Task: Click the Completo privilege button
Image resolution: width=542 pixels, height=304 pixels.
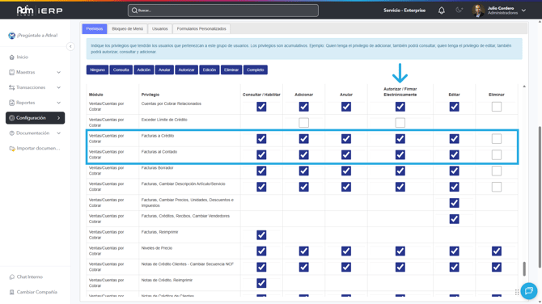Action: 255,70
